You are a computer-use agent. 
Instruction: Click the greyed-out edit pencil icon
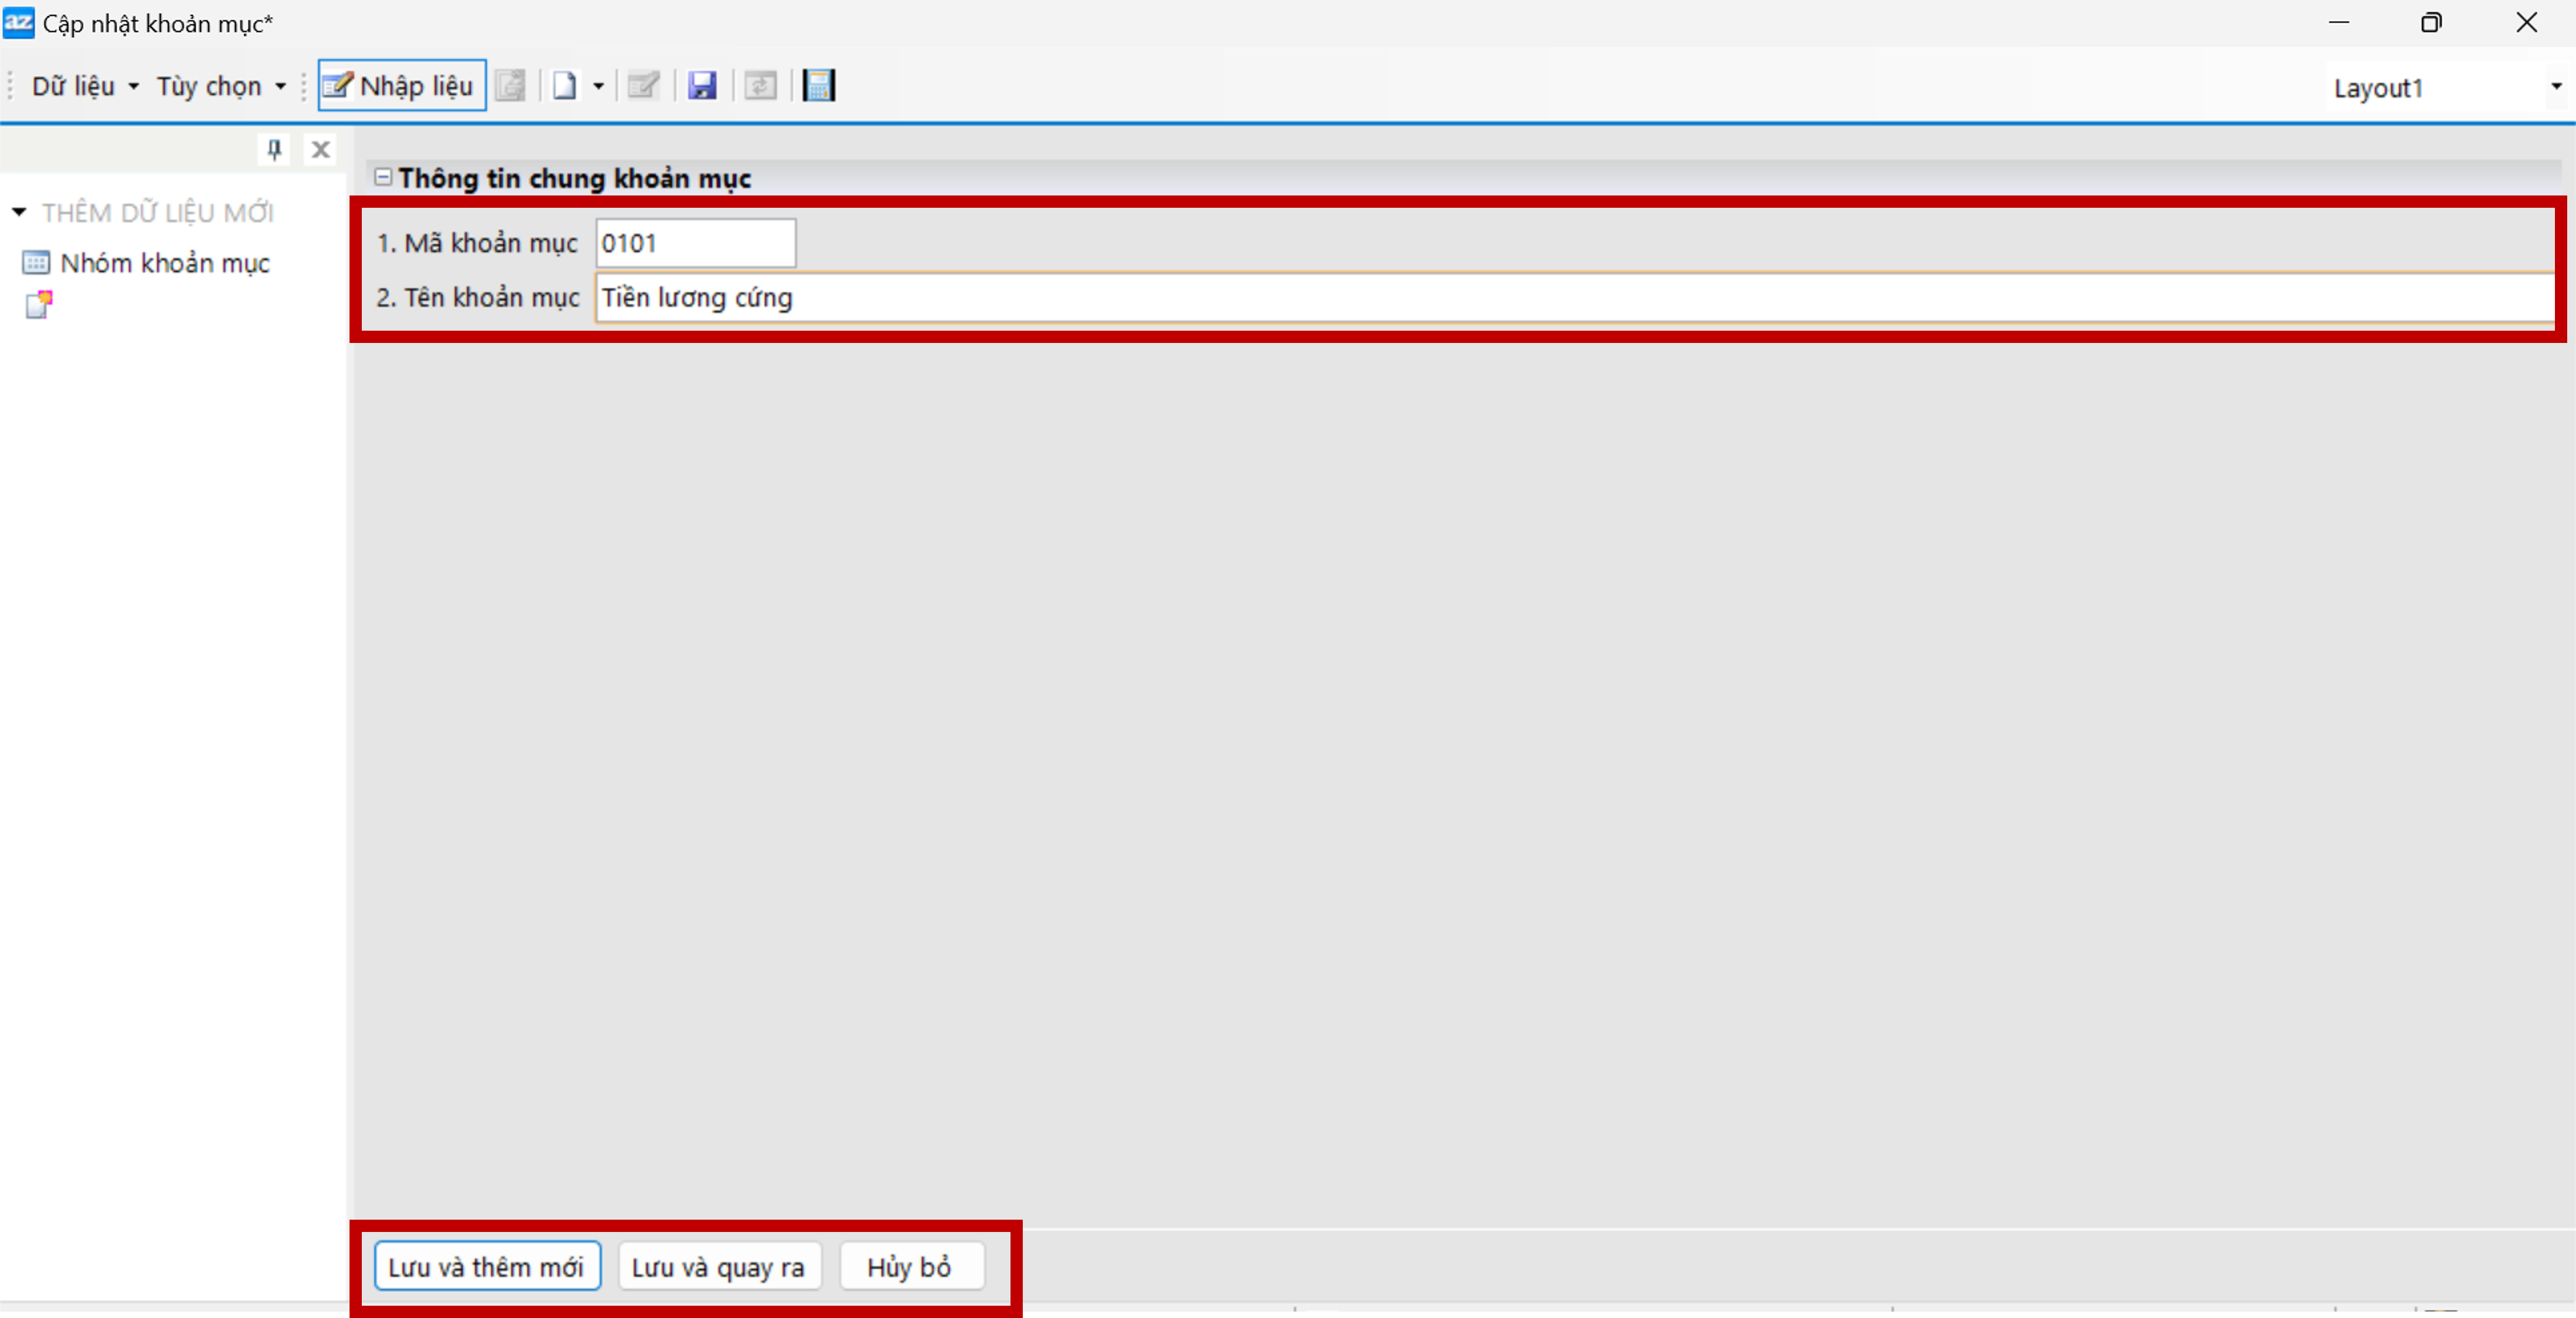pos(643,86)
